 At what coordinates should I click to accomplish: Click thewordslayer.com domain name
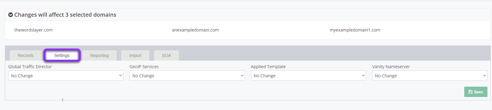[33, 30]
